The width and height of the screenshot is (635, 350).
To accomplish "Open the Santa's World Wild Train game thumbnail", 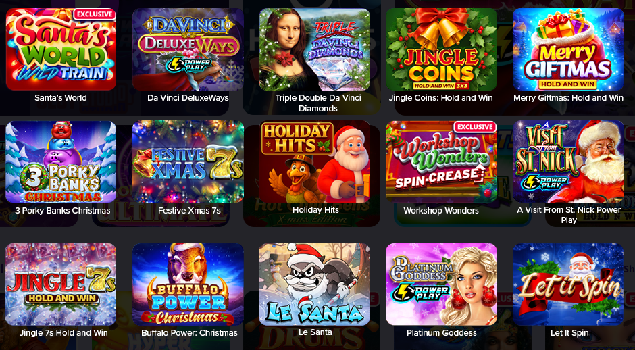I will 61,49.
